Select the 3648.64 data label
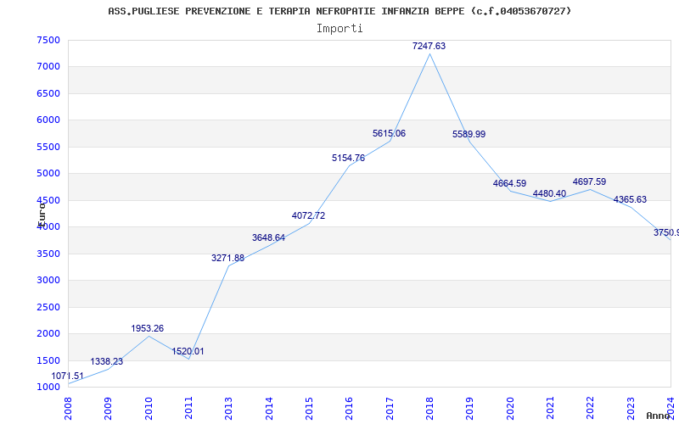This screenshot has height=424, width=679. click(x=268, y=237)
